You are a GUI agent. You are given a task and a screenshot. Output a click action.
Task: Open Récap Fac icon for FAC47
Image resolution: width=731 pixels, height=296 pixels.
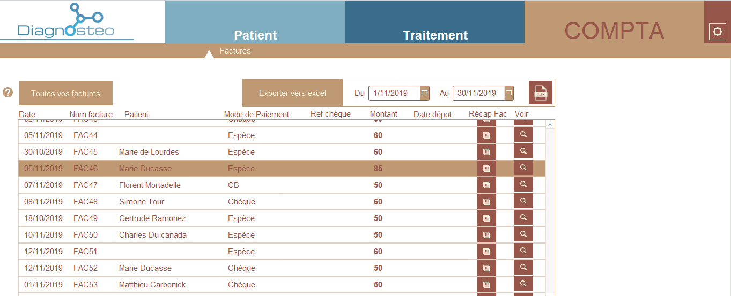coord(486,185)
